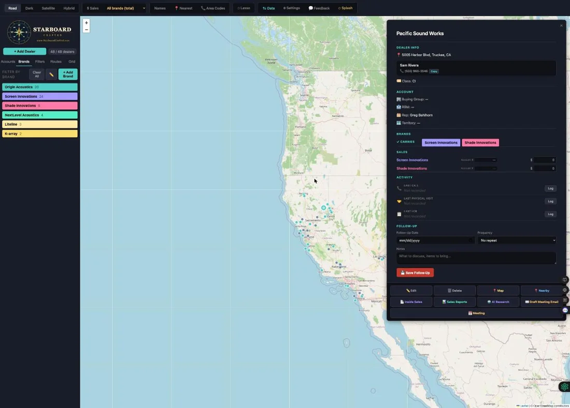The width and height of the screenshot is (570, 408).
Task: Open the Follow-Up Date picker
Action: click(x=435, y=240)
